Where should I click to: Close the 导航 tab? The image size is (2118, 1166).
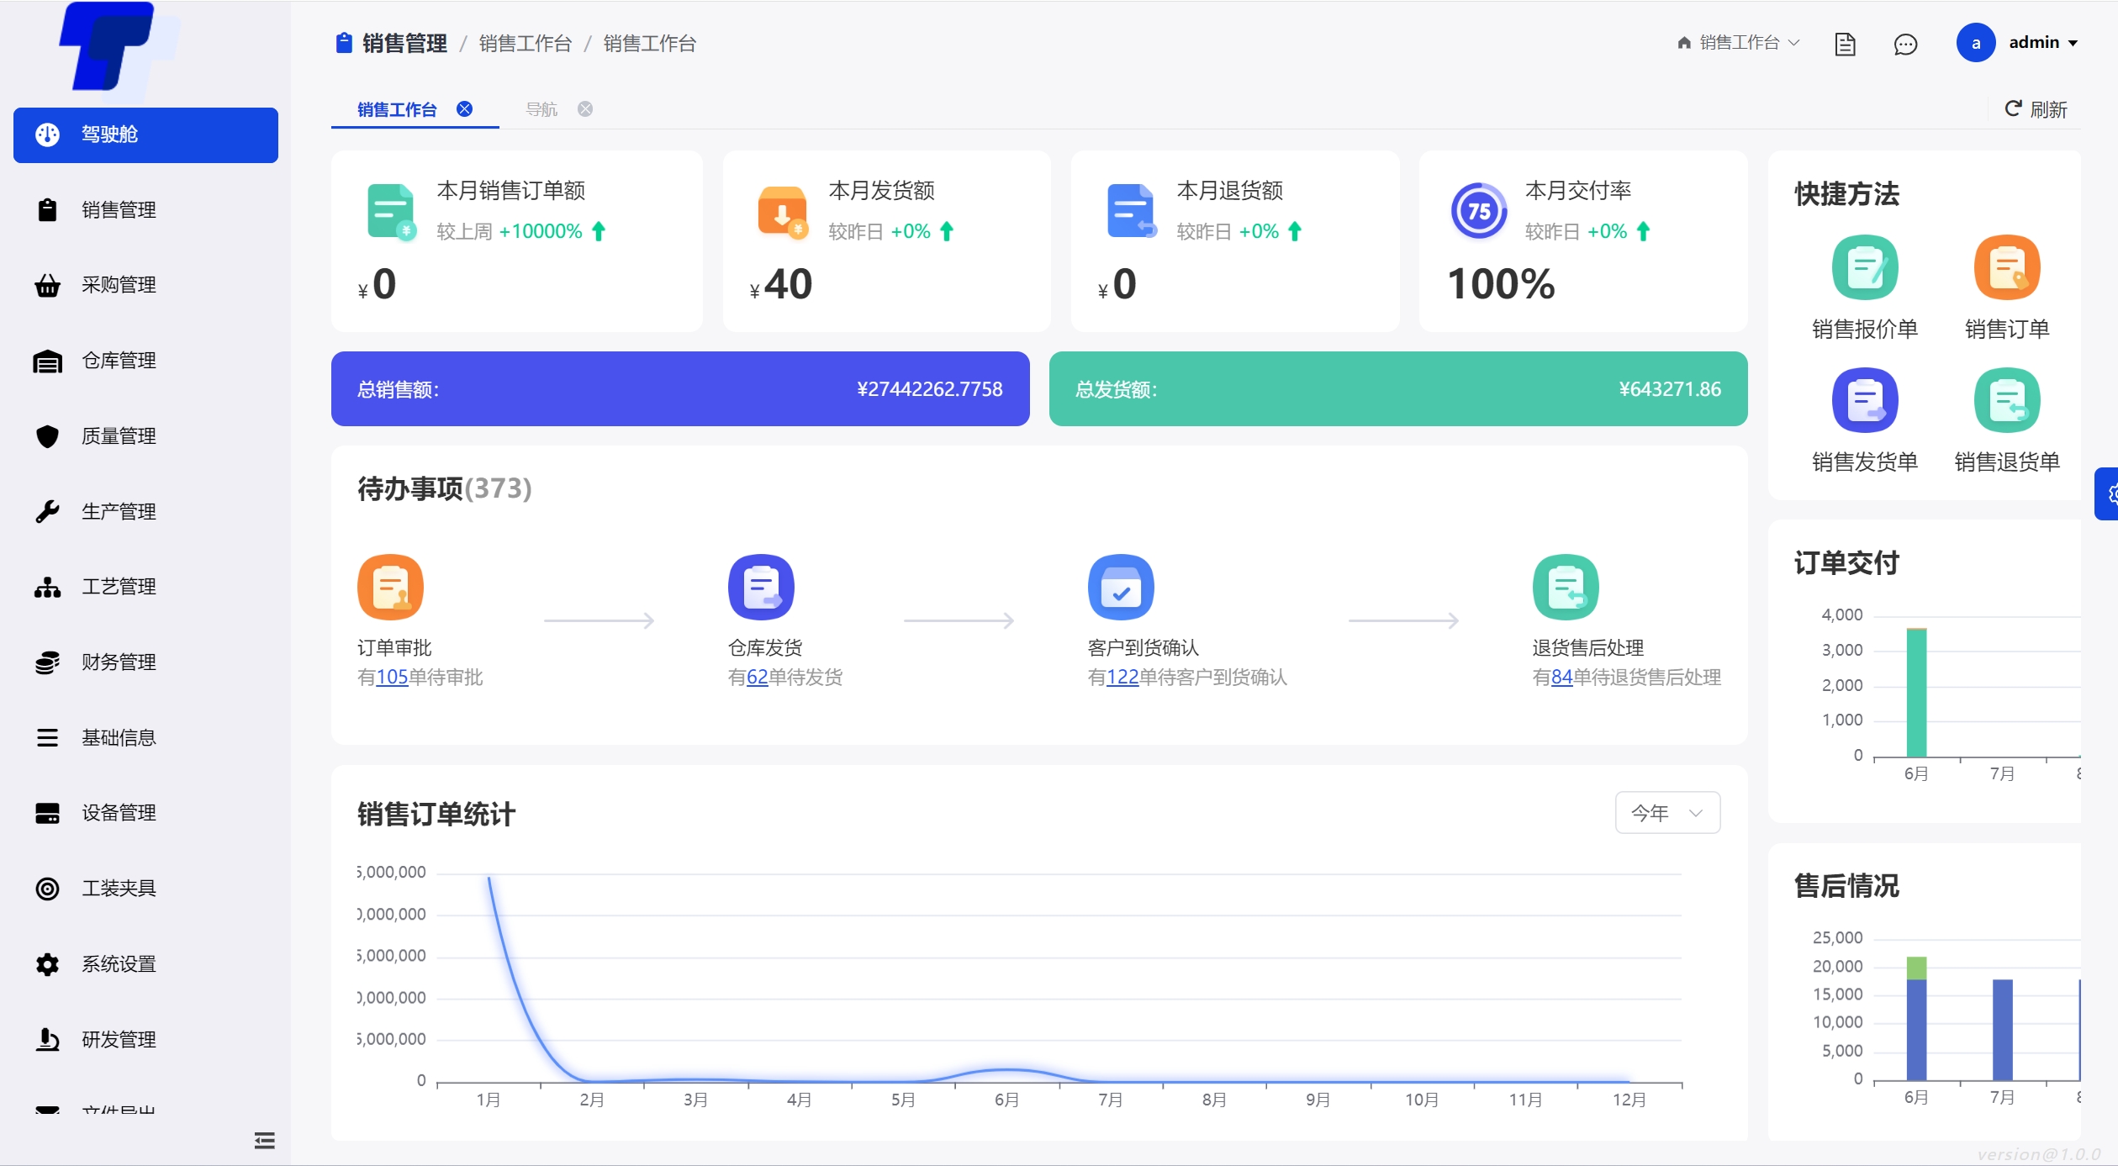[585, 109]
